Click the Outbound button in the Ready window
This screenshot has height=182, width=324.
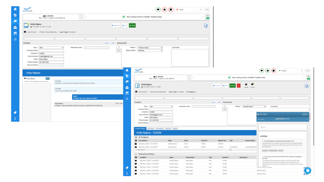pyautogui.click(x=217, y=86)
